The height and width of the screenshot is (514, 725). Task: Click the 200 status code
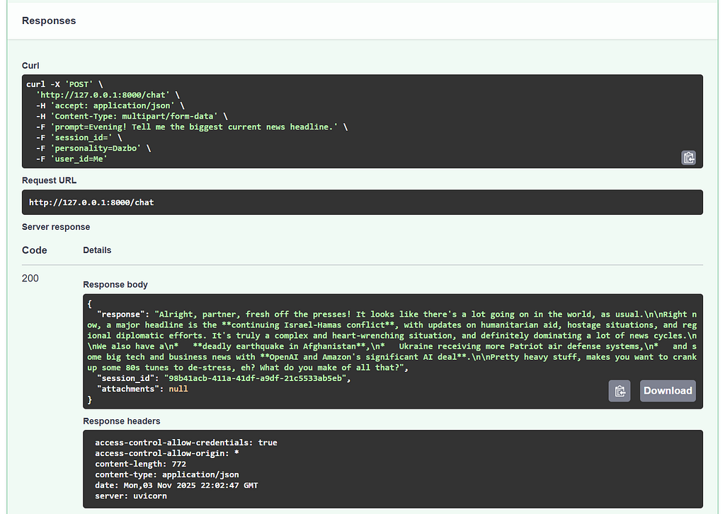pos(30,279)
